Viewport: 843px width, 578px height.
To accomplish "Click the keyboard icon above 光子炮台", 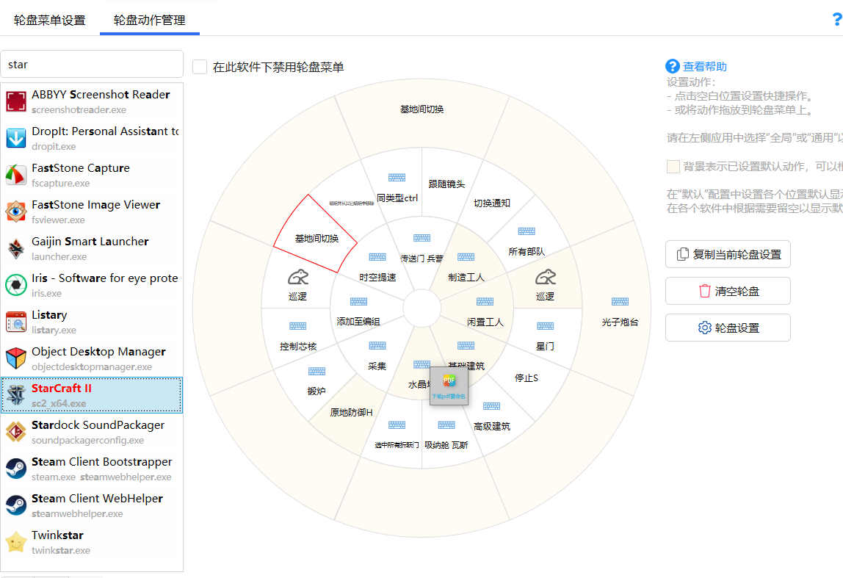I will (x=620, y=301).
